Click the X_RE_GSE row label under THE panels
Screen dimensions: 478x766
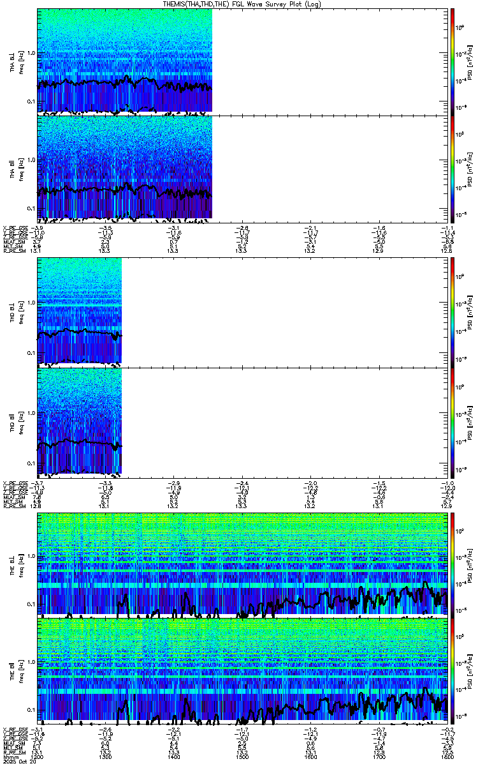coord(15,729)
